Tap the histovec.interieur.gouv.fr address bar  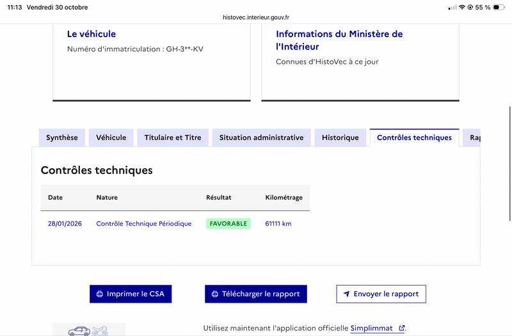pyautogui.click(x=256, y=17)
